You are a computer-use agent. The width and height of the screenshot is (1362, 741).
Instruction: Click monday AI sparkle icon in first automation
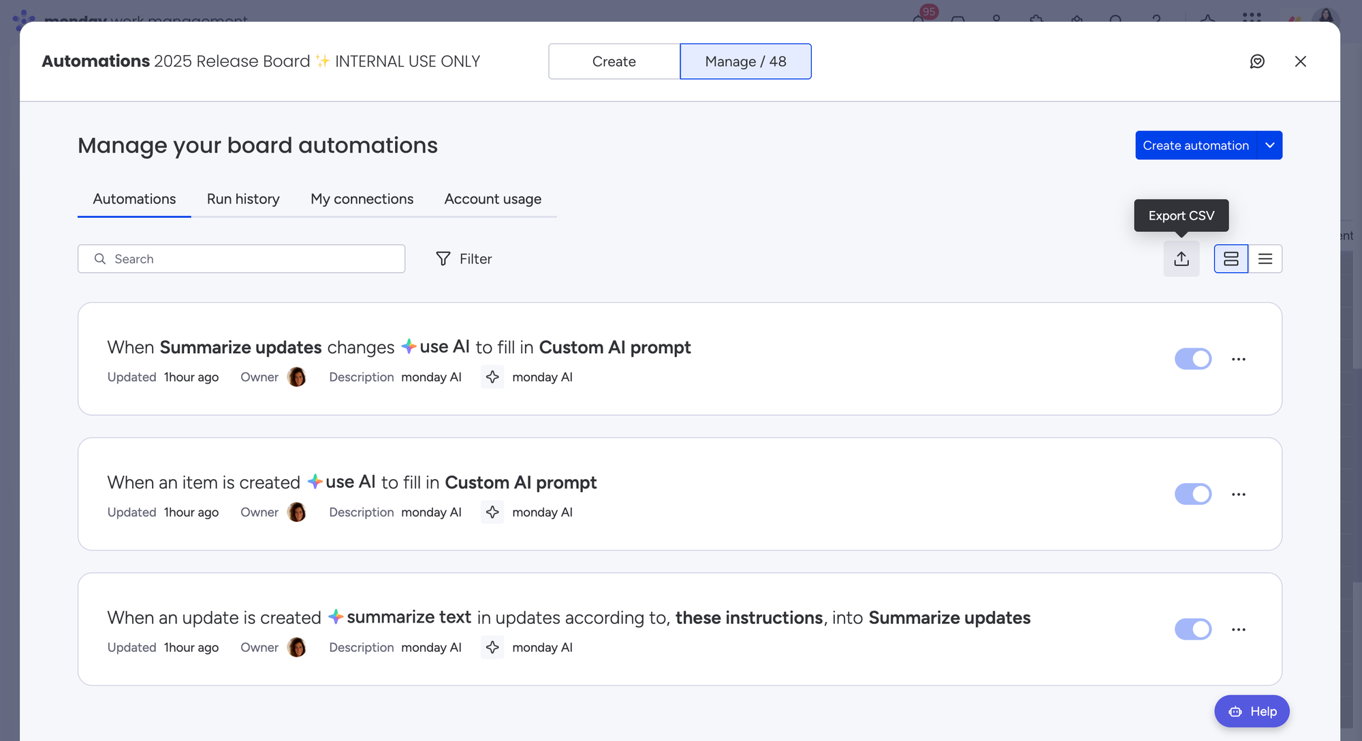pyautogui.click(x=492, y=377)
